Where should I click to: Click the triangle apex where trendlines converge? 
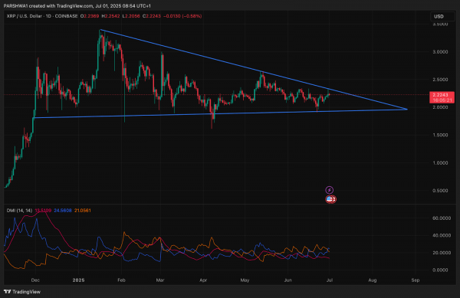pos(406,110)
